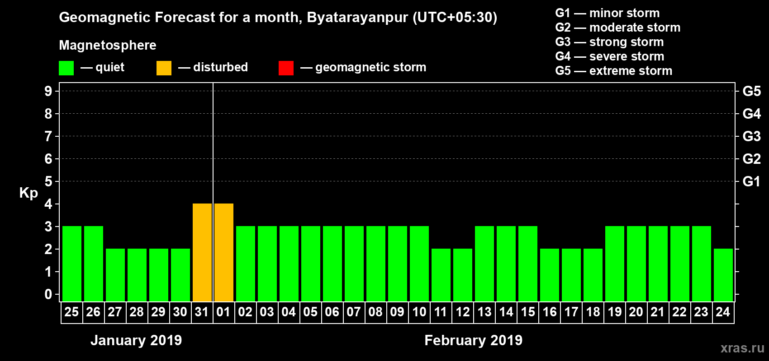Click the date label 06
The height and width of the screenshot is (361, 769).
(332, 312)
